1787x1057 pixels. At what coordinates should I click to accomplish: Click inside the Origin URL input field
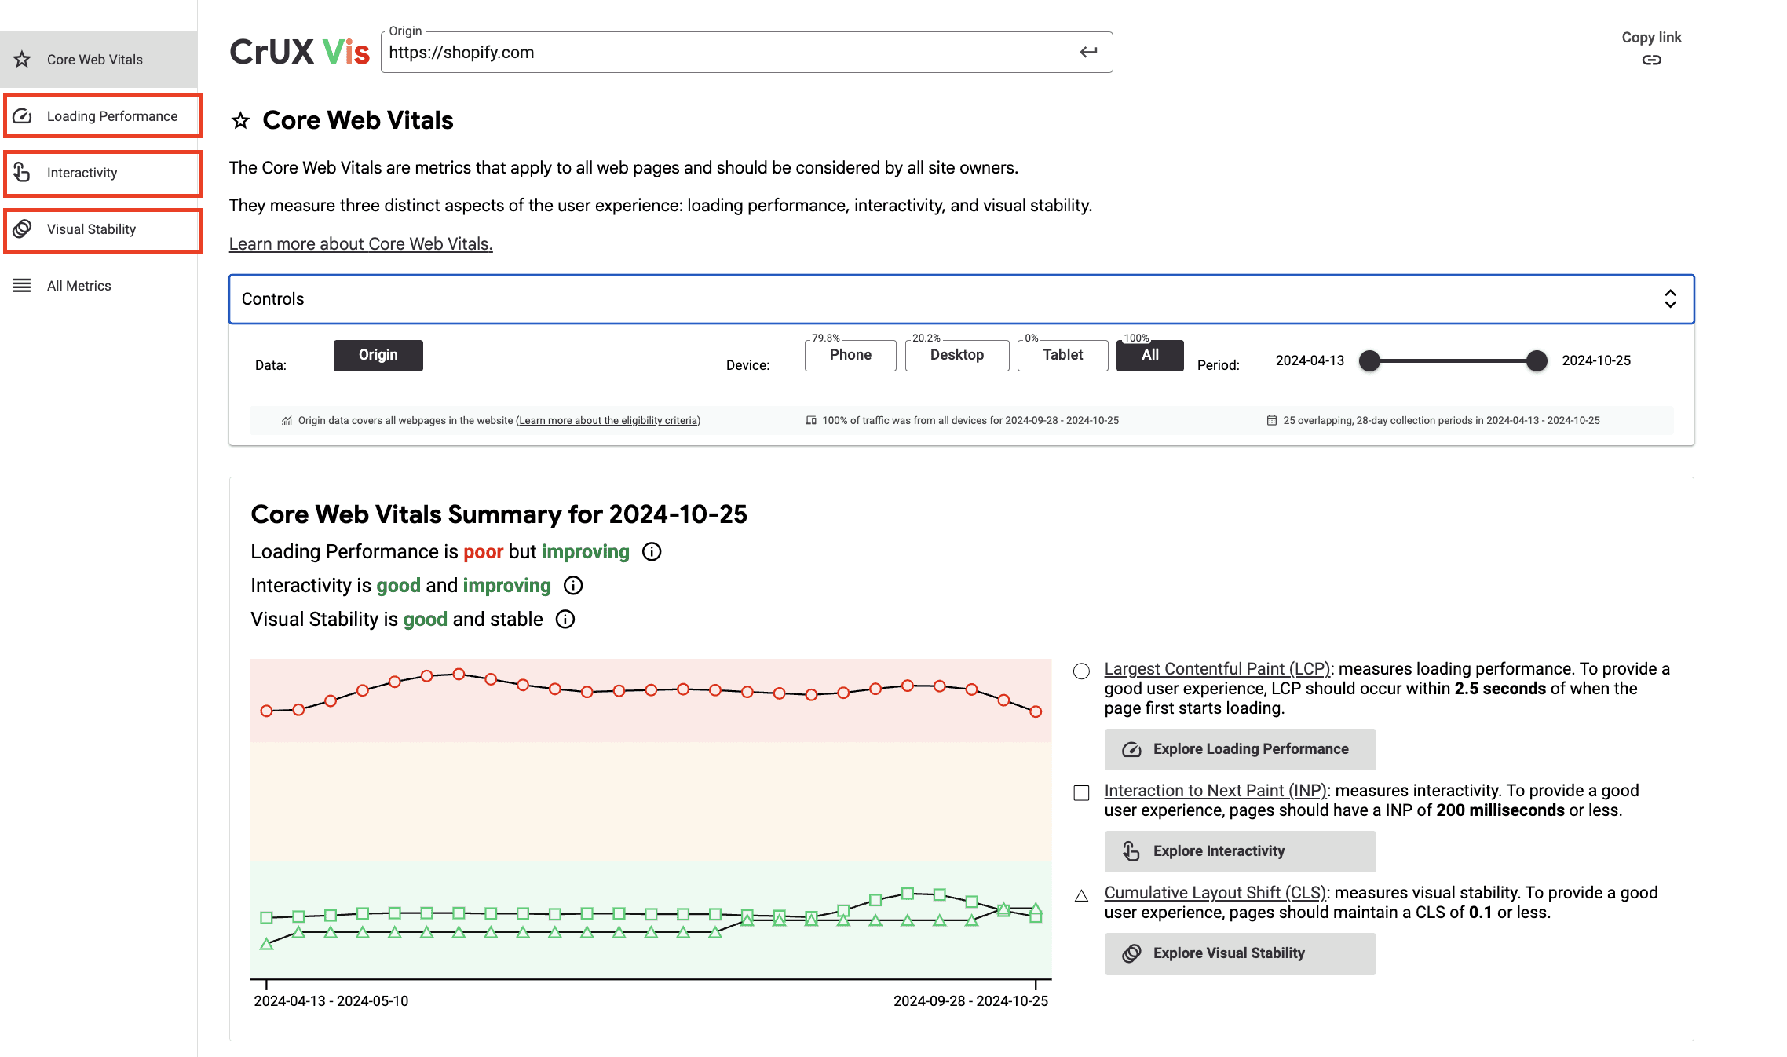[707, 53]
